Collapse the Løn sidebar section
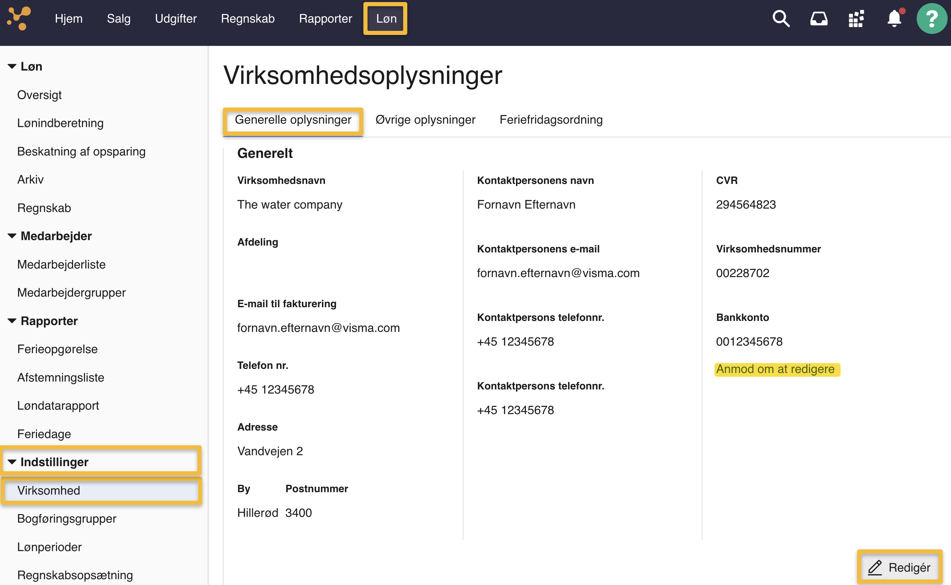951x585 pixels. point(12,66)
